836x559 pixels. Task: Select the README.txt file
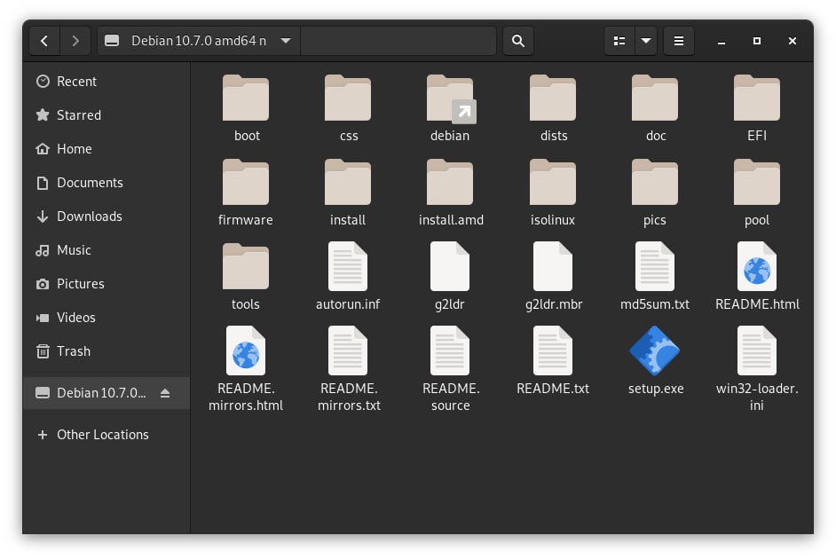click(553, 361)
